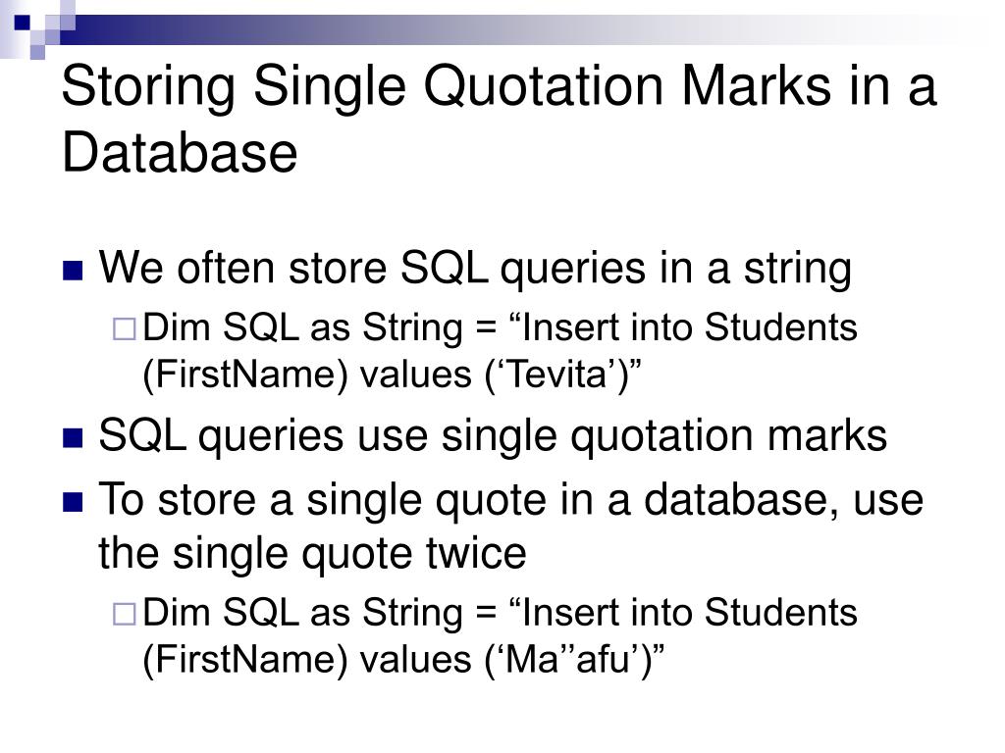Click "(FirstName)" in the Tevita example

[244, 376]
